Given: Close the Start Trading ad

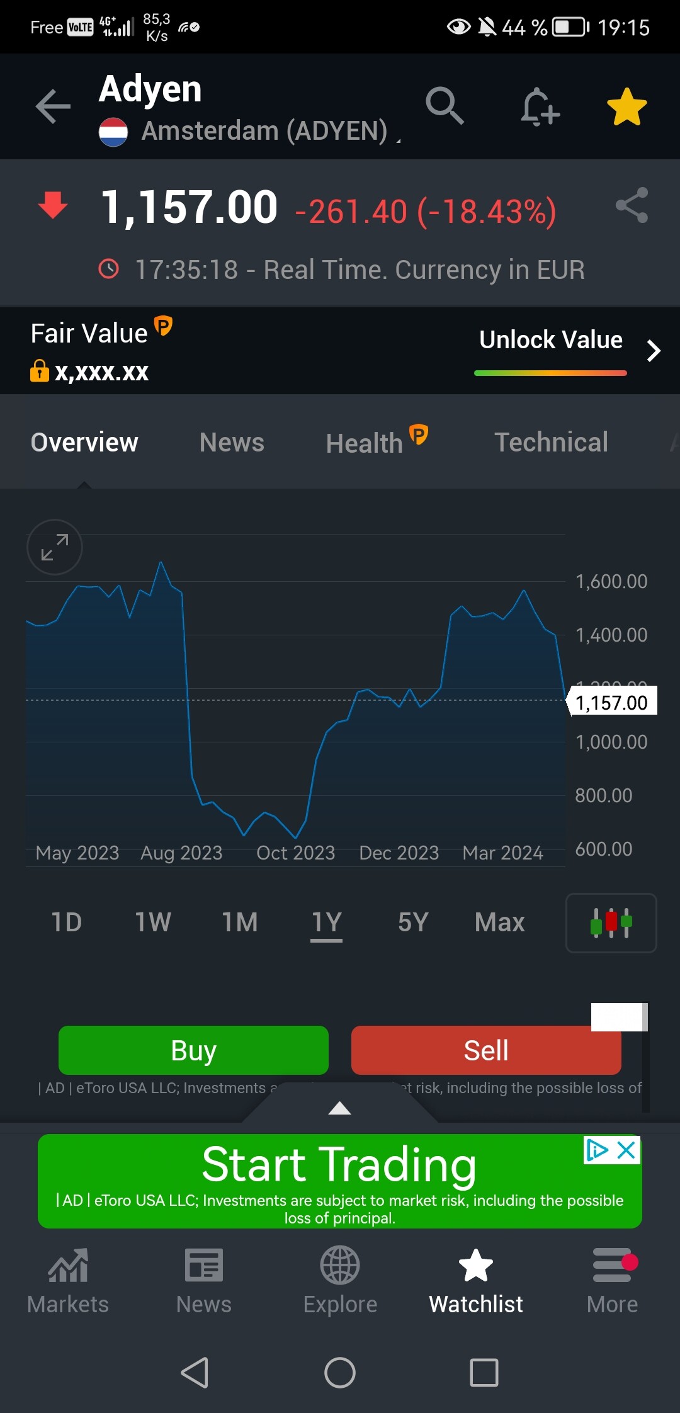Looking at the screenshot, I should pos(626,1150).
